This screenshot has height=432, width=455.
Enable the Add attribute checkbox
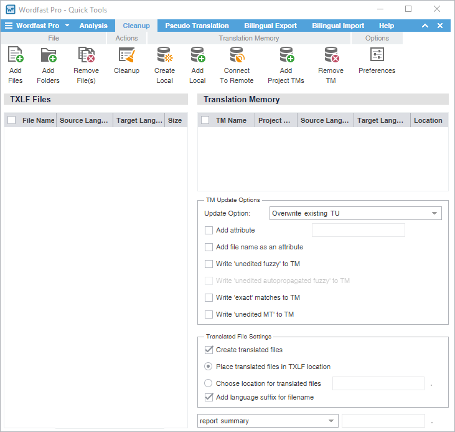click(x=209, y=230)
